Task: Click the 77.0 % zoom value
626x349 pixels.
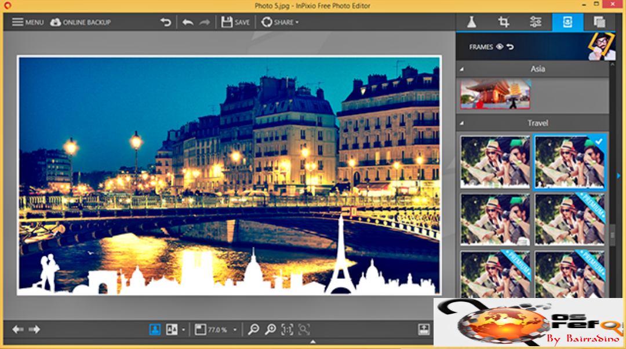Action: coord(217,330)
